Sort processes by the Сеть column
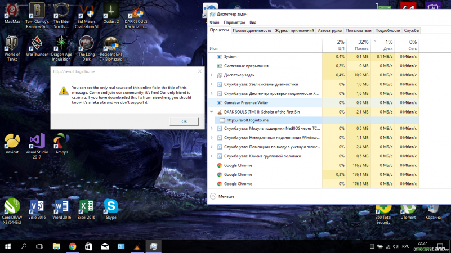Screen dimensions: 451x253 point(407,45)
